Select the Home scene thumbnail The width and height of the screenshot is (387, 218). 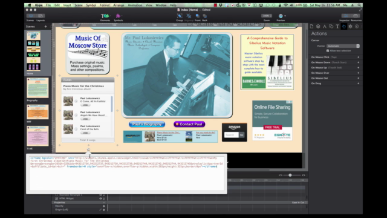(34, 51)
